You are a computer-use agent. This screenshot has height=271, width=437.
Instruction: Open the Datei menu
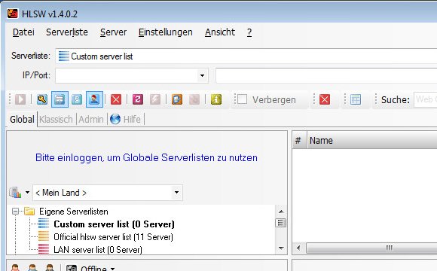click(23, 32)
